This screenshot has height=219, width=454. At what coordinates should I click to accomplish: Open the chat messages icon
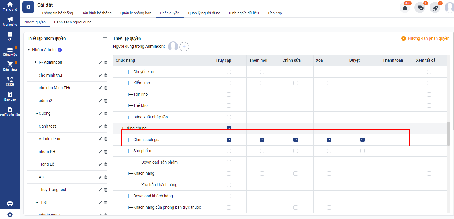tap(420, 8)
